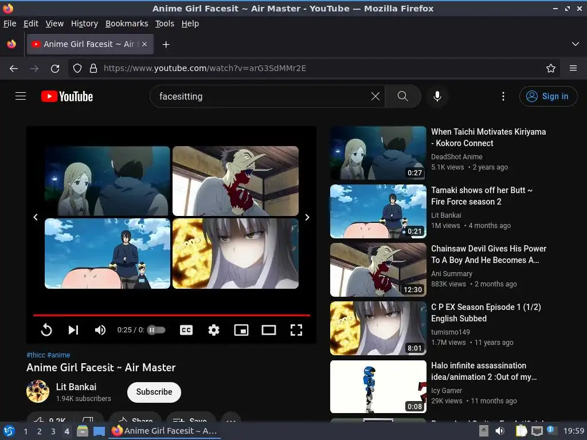Click the #thicc hashtag
This screenshot has height=440, width=587.
pos(36,355)
